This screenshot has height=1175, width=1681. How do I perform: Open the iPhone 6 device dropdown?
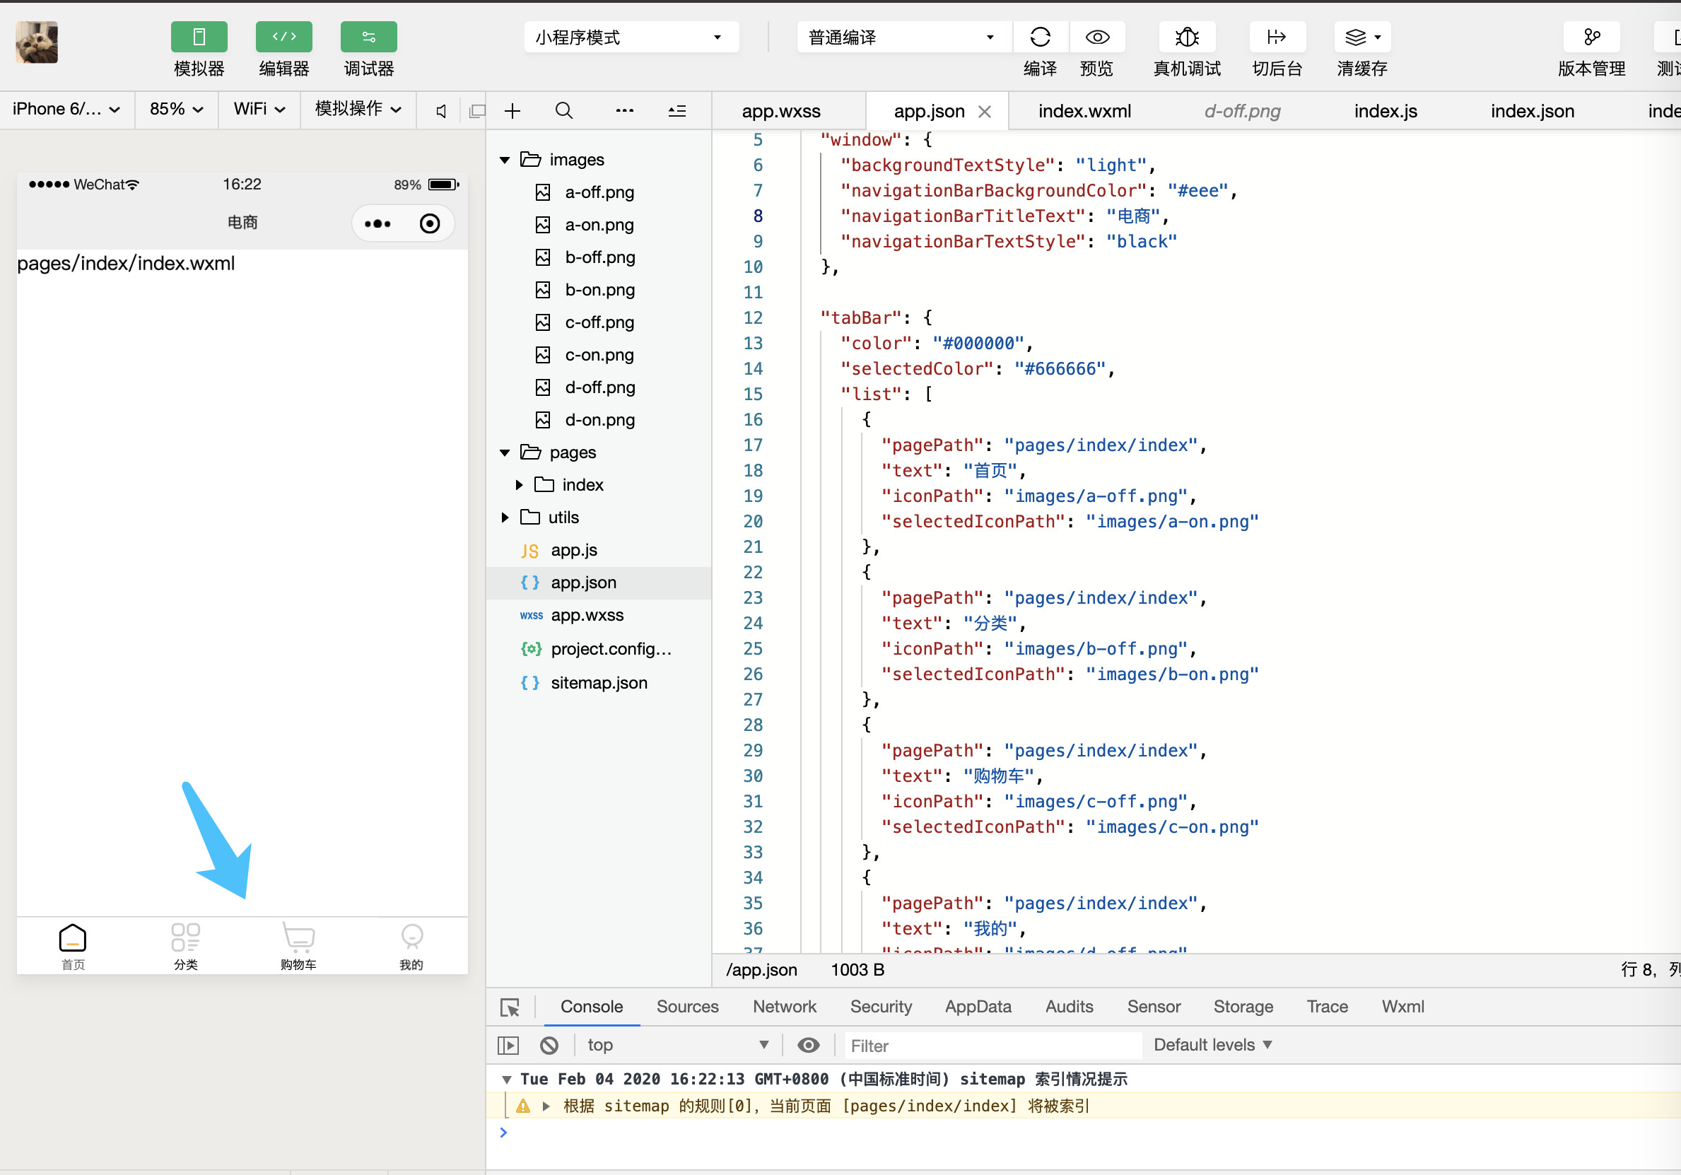(x=66, y=110)
